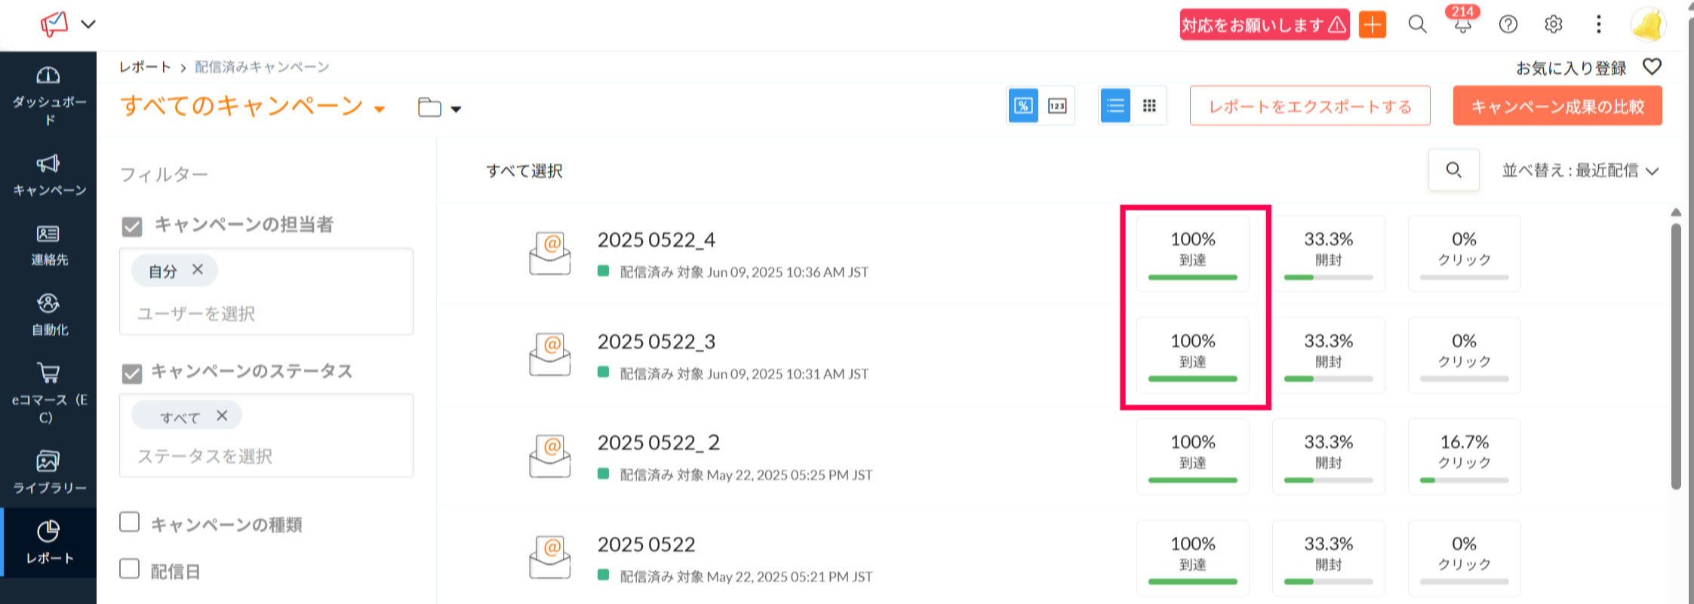
Task: Click the favorite heart icon
Action: coord(1652,67)
